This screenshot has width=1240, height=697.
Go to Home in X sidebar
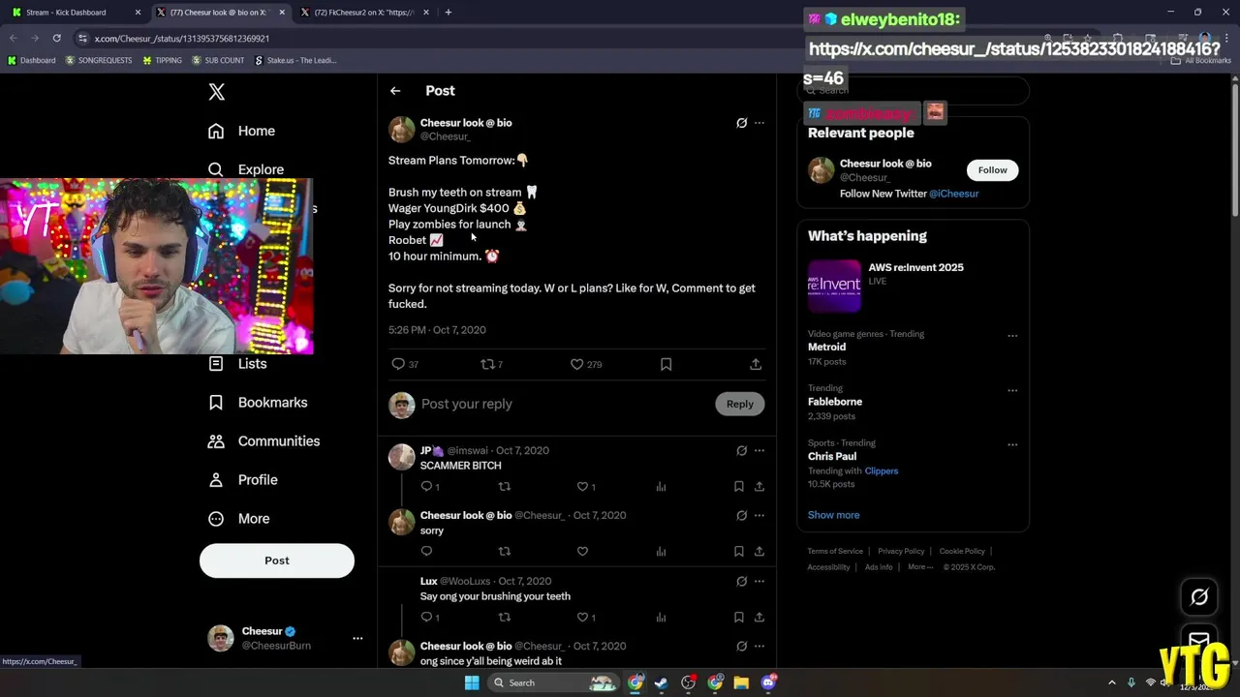tap(241, 131)
